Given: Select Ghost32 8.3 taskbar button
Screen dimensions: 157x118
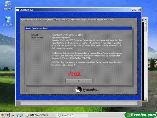Looking at the screenshot, I should tap(72, 115).
